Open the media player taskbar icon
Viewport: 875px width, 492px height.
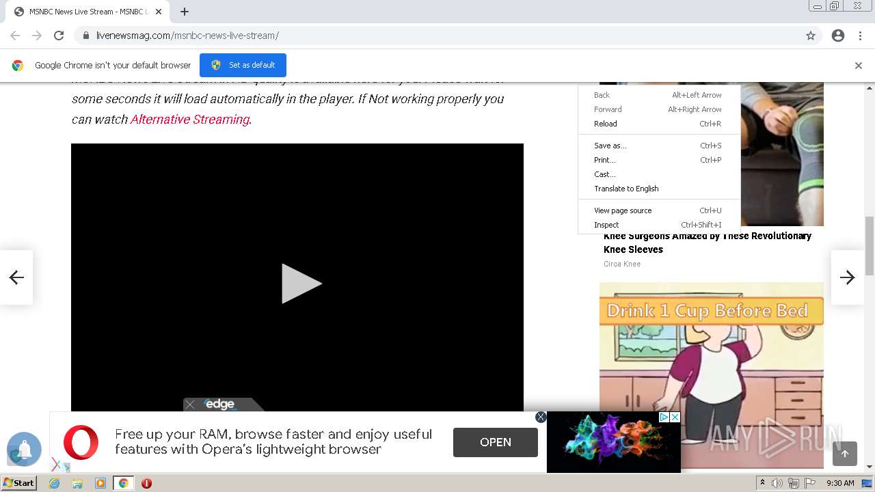pos(100,483)
